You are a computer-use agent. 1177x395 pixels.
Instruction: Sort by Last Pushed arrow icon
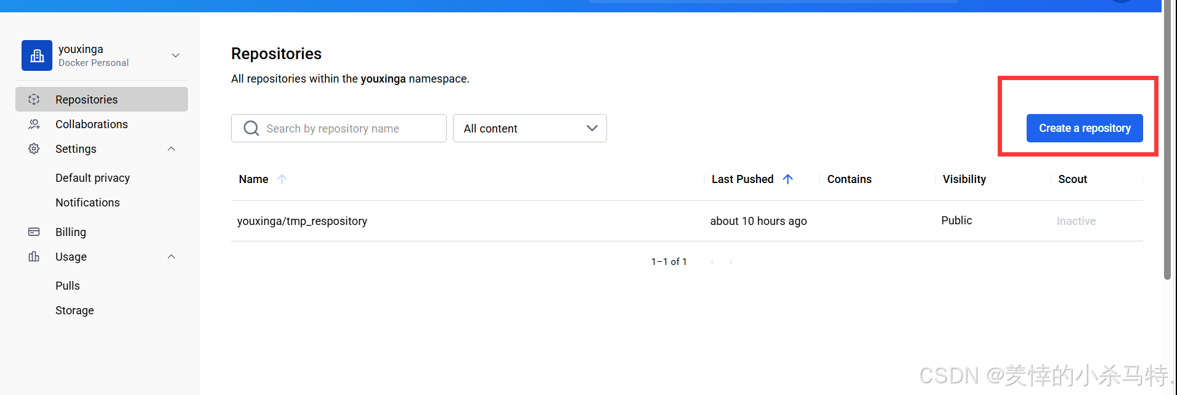[x=788, y=179]
